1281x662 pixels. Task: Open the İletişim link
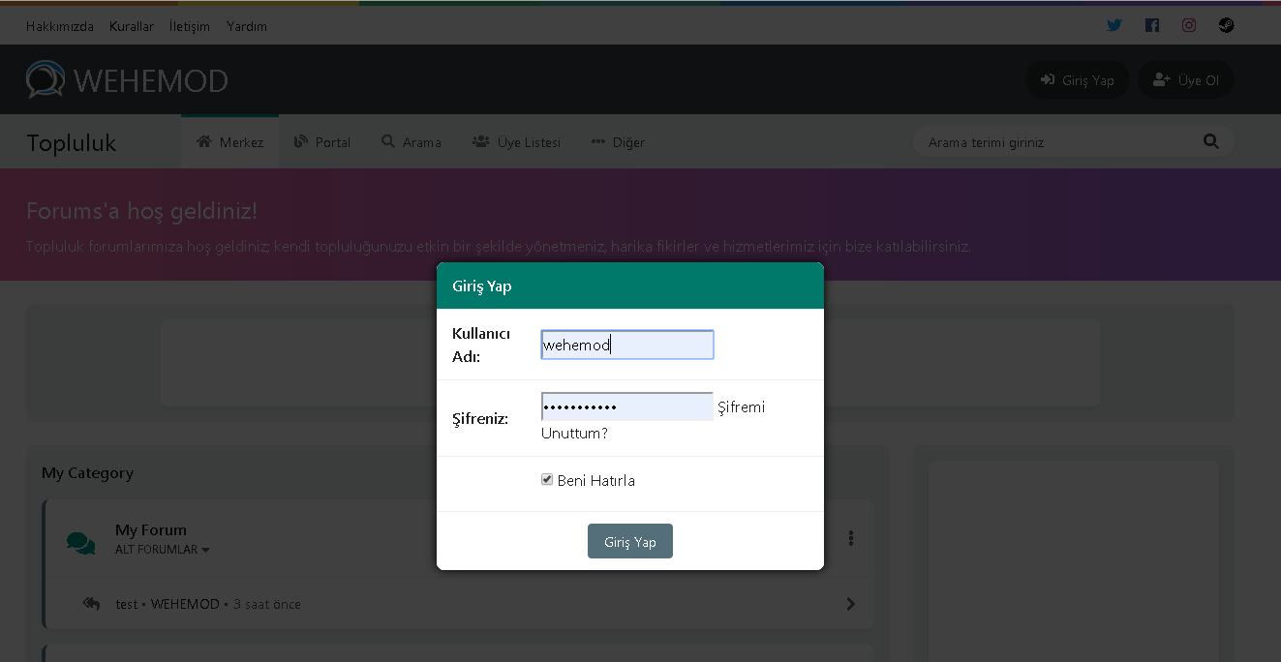(190, 26)
